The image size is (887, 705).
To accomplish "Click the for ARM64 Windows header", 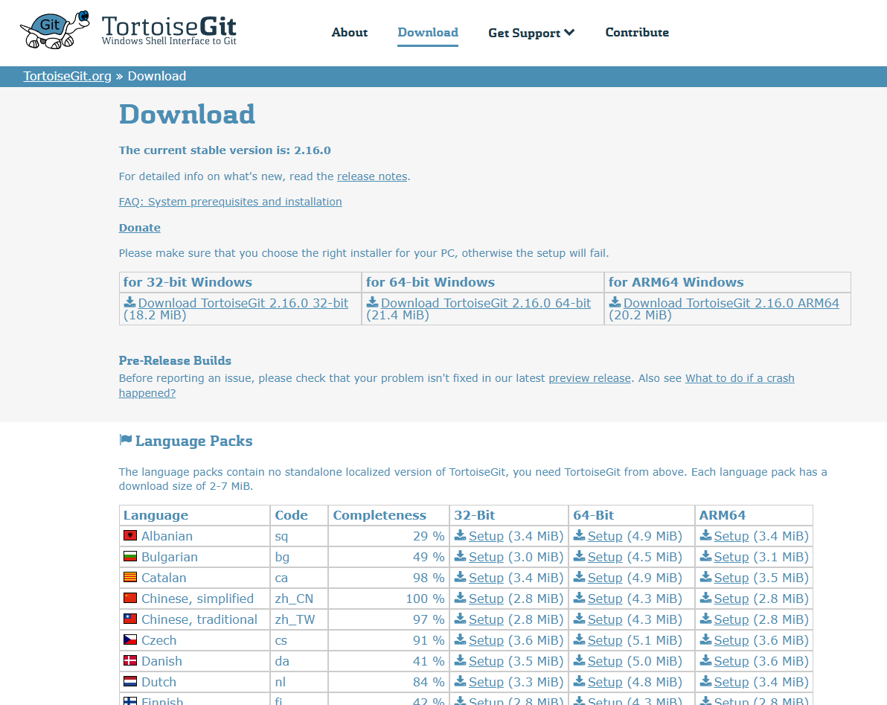I will point(676,281).
